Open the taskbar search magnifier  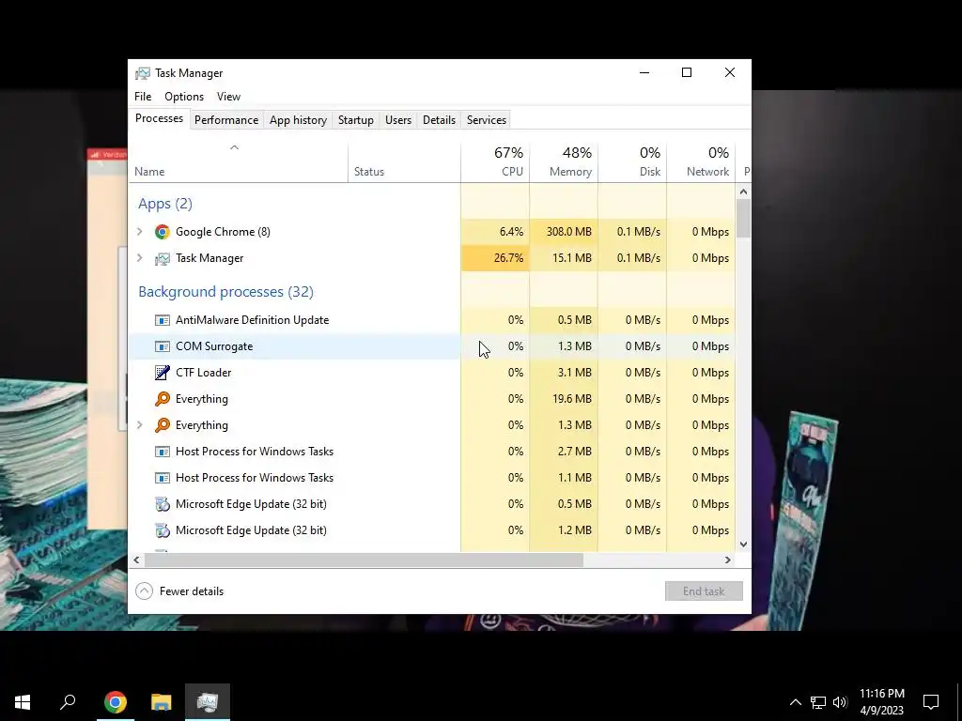pyautogui.click(x=68, y=702)
